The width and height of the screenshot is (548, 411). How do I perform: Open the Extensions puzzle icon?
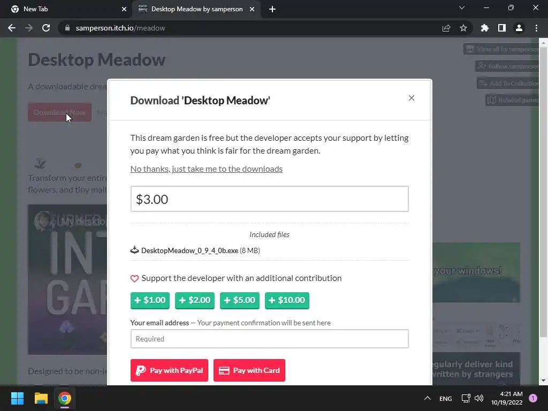pyautogui.click(x=485, y=28)
